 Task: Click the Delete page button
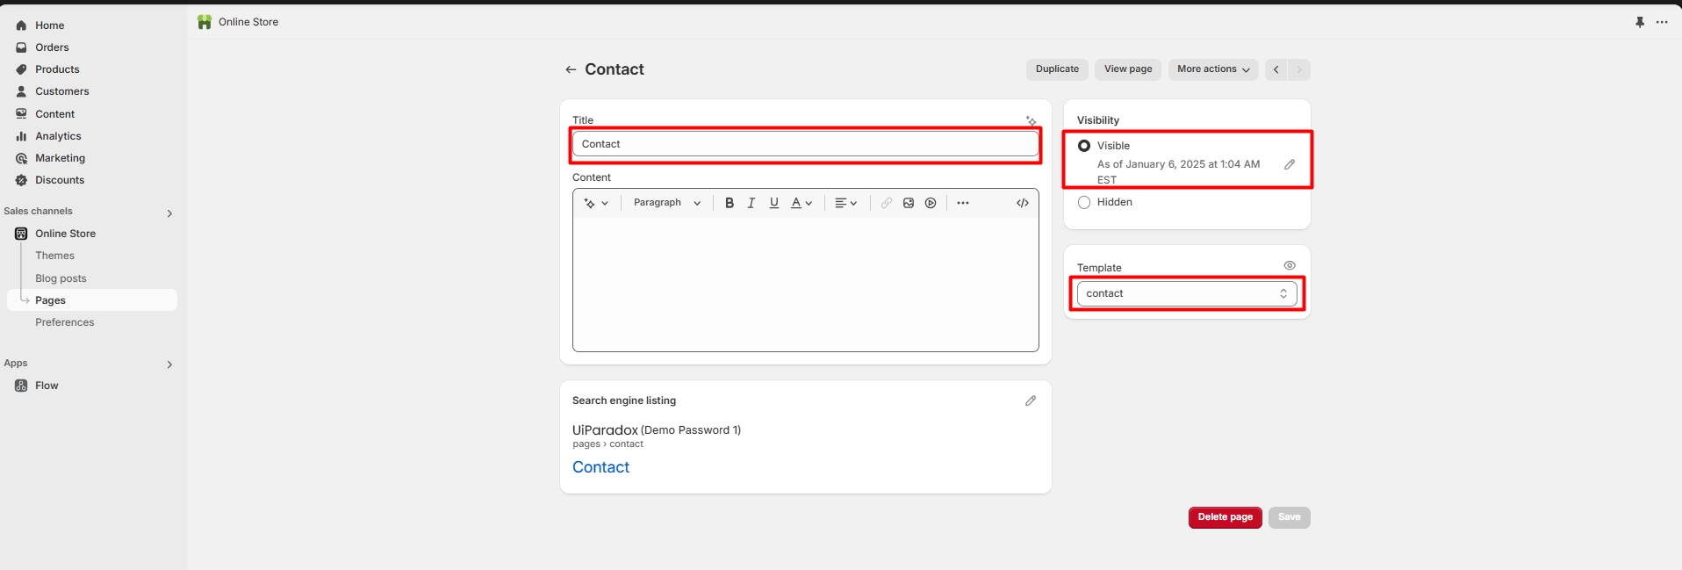1225,517
